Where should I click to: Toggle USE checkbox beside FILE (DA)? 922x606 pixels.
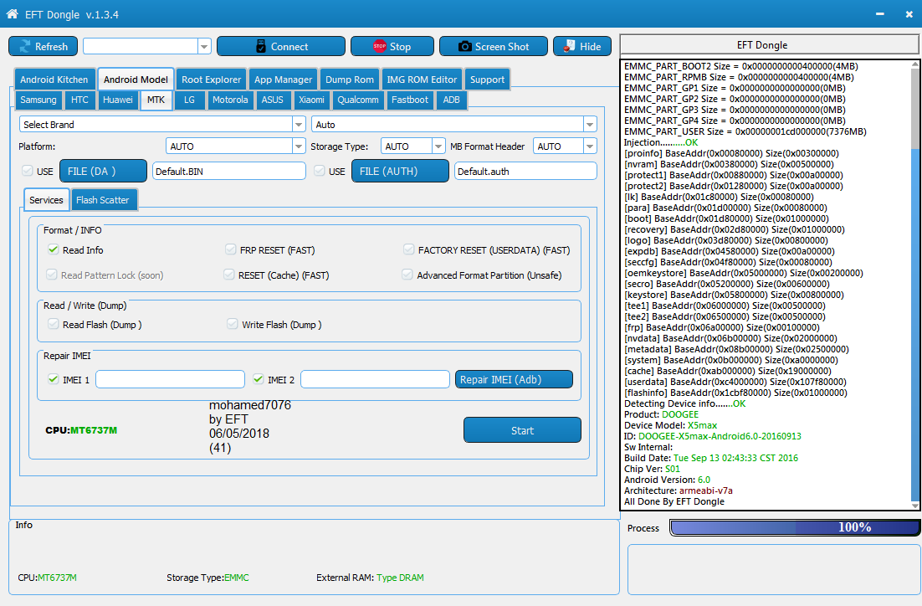pos(27,171)
